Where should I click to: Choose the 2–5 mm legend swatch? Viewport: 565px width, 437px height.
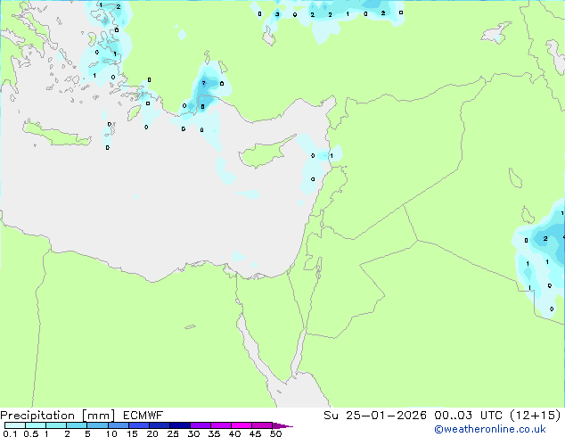77,425
